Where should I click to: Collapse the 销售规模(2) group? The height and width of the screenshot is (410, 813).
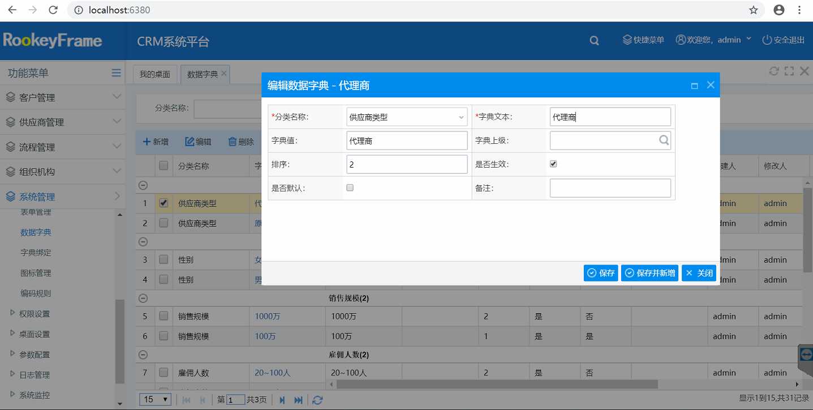[143, 298]
